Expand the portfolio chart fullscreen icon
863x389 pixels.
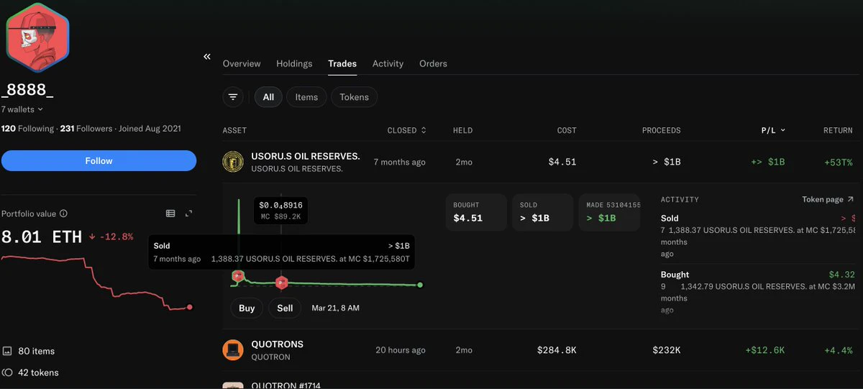[x=189, y=214]
